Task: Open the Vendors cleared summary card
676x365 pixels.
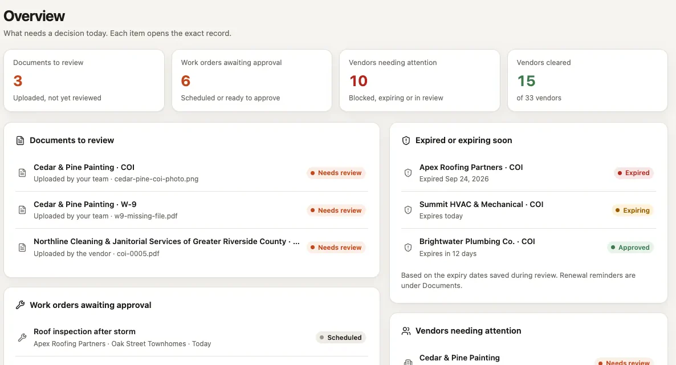Action: pyautogui.click(x=588, y=80)
